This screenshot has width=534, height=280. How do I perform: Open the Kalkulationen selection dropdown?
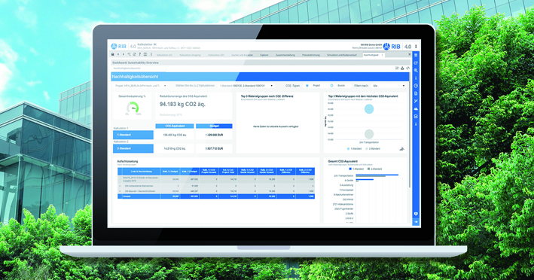(246, 86)
